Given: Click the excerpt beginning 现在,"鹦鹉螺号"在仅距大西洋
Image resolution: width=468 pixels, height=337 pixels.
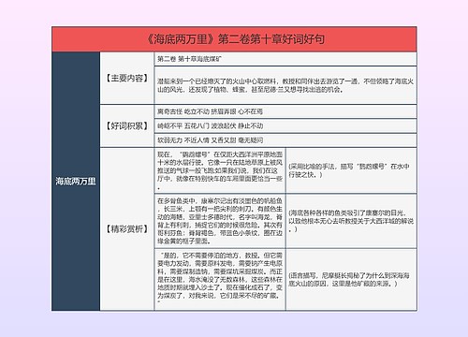Looking at the screenshot, I should tap(220, 170).
